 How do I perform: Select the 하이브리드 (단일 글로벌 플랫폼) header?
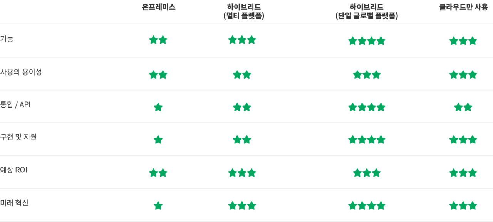point(367,12)
